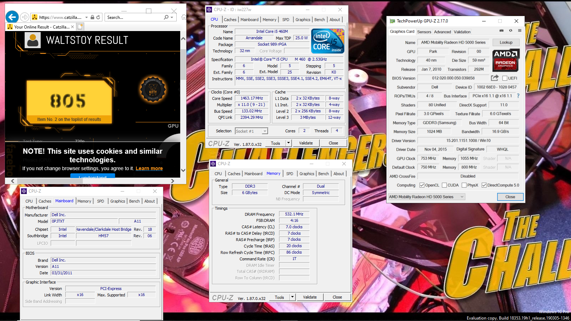The image size is (571, 321).
Task: Click the browser vertical scrollbar up arrow
Action: [x=183, y=39]
